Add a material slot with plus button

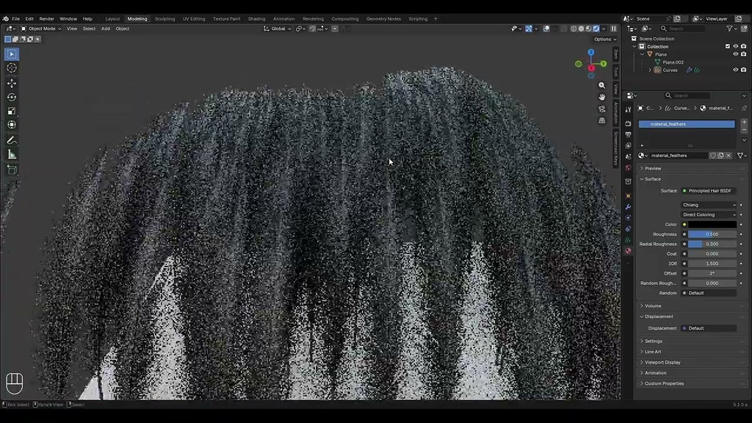(744, 123)
